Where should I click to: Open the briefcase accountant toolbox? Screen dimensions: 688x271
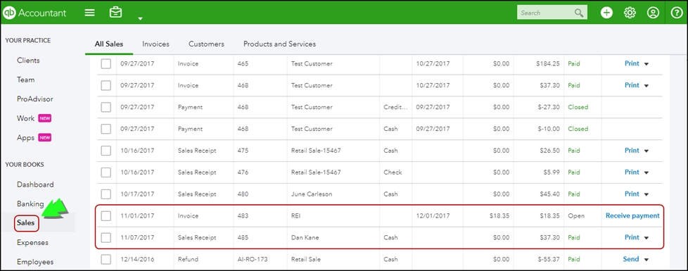(116, 12)
